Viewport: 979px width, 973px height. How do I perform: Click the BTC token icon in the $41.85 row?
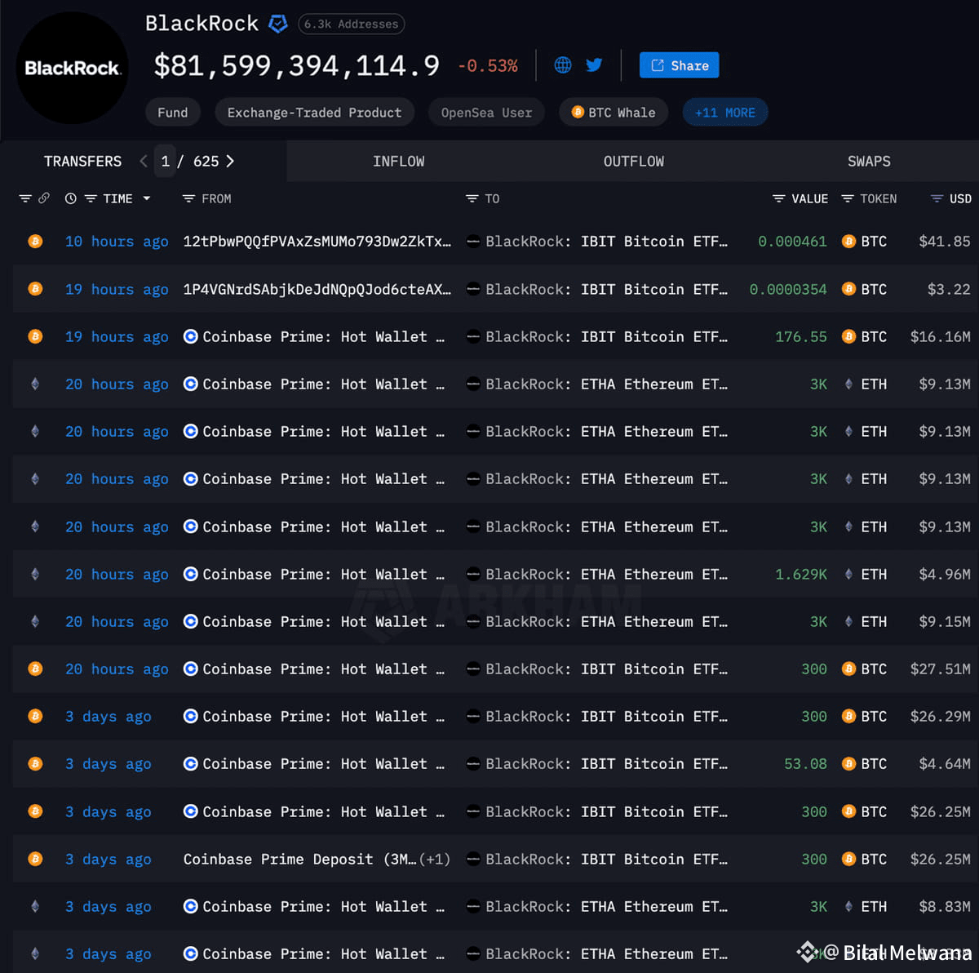[x=848, y=241]
